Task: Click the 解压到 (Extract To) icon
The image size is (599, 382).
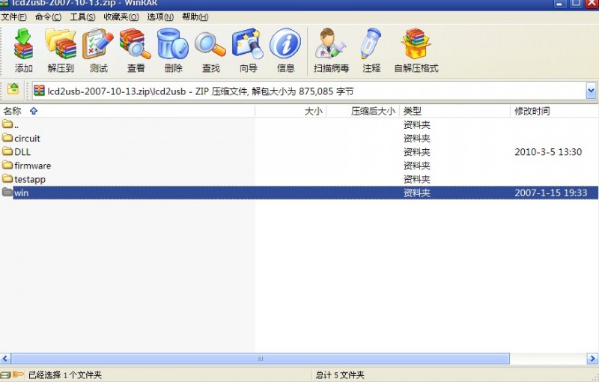Action: pyautogui.click(x=61, y=45)
